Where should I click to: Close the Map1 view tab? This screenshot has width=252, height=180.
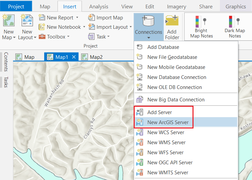[x=74, y=57]
